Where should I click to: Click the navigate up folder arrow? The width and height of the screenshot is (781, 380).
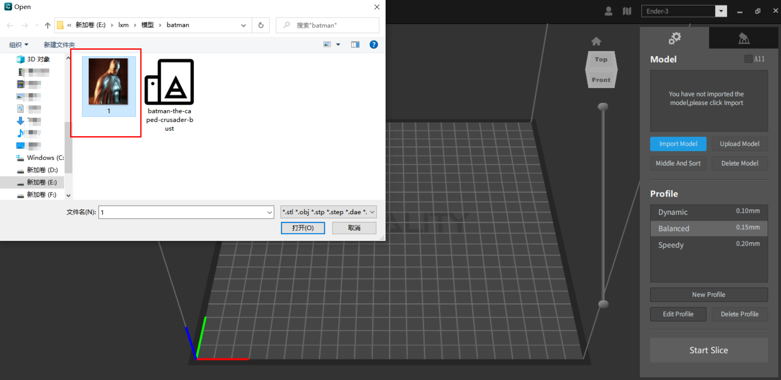click(48, 25)
